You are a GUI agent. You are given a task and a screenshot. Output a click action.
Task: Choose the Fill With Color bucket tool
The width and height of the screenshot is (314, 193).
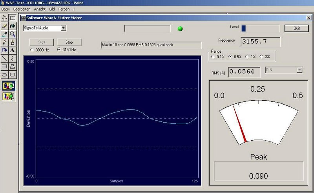(13, 26)
